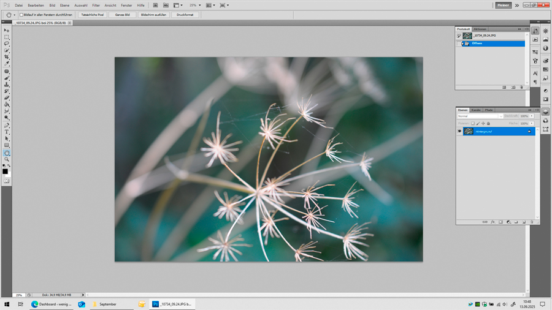Activate the Zoom magnifier tool
This screenshot has width=552, height=310.
pos(7,159)
